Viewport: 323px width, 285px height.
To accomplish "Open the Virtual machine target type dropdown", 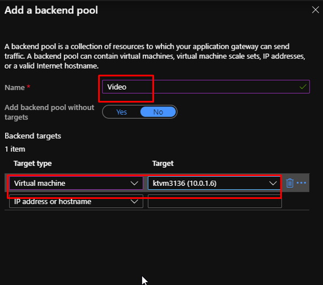I will coord(76,183).
